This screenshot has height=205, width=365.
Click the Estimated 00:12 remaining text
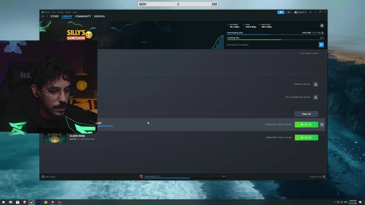tap(238, 45)
